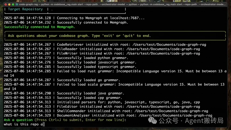The image size is (231, 130).
Task: Click 'Successfully loaded java grammar.' line
Action: 64,93
